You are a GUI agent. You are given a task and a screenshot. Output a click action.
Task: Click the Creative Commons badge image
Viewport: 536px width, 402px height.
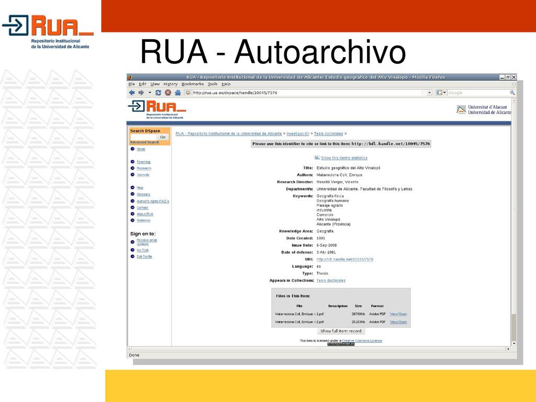(341, 344)
